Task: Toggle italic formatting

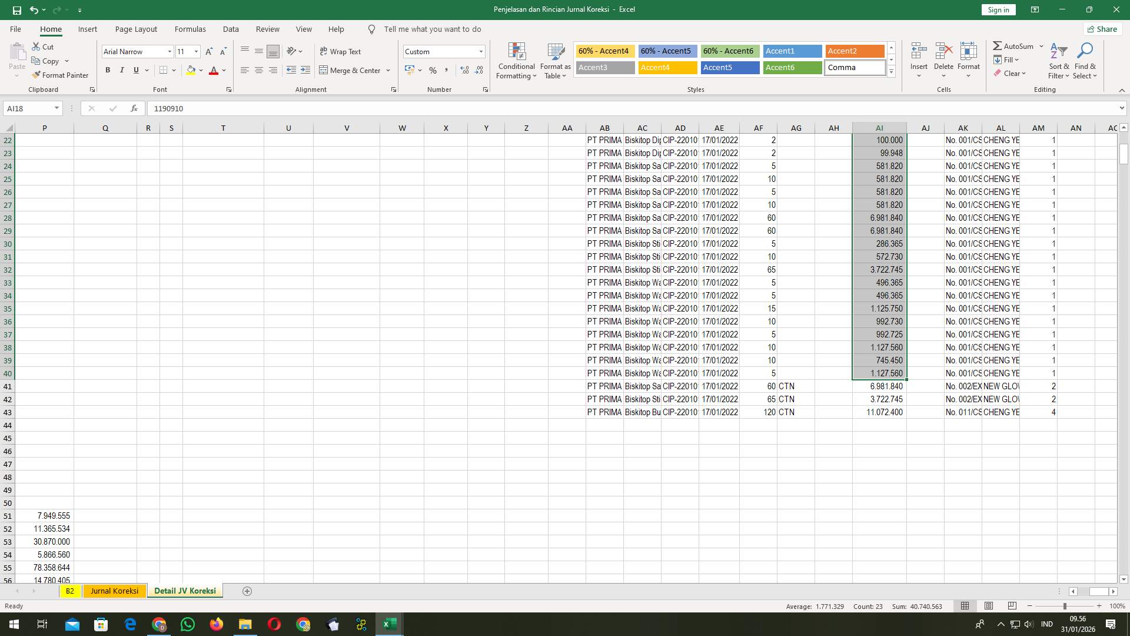Action: pos(122,70)
